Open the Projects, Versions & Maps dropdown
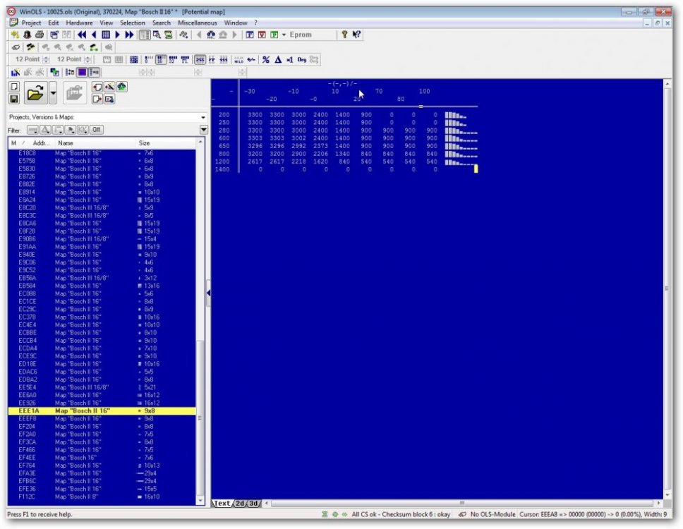Screen dimensions: 683x529 203,117
